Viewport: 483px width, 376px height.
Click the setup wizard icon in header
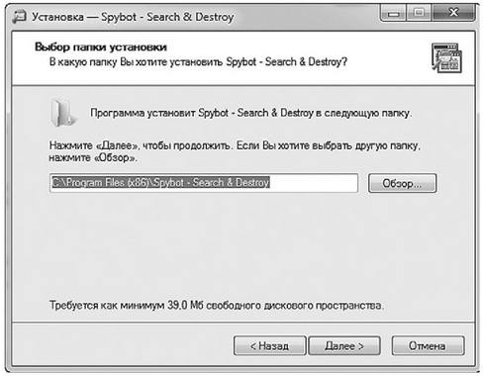click(446, 57)
